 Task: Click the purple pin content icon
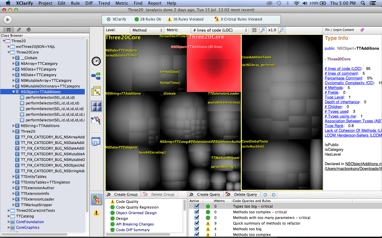click(x=362, y=30)
